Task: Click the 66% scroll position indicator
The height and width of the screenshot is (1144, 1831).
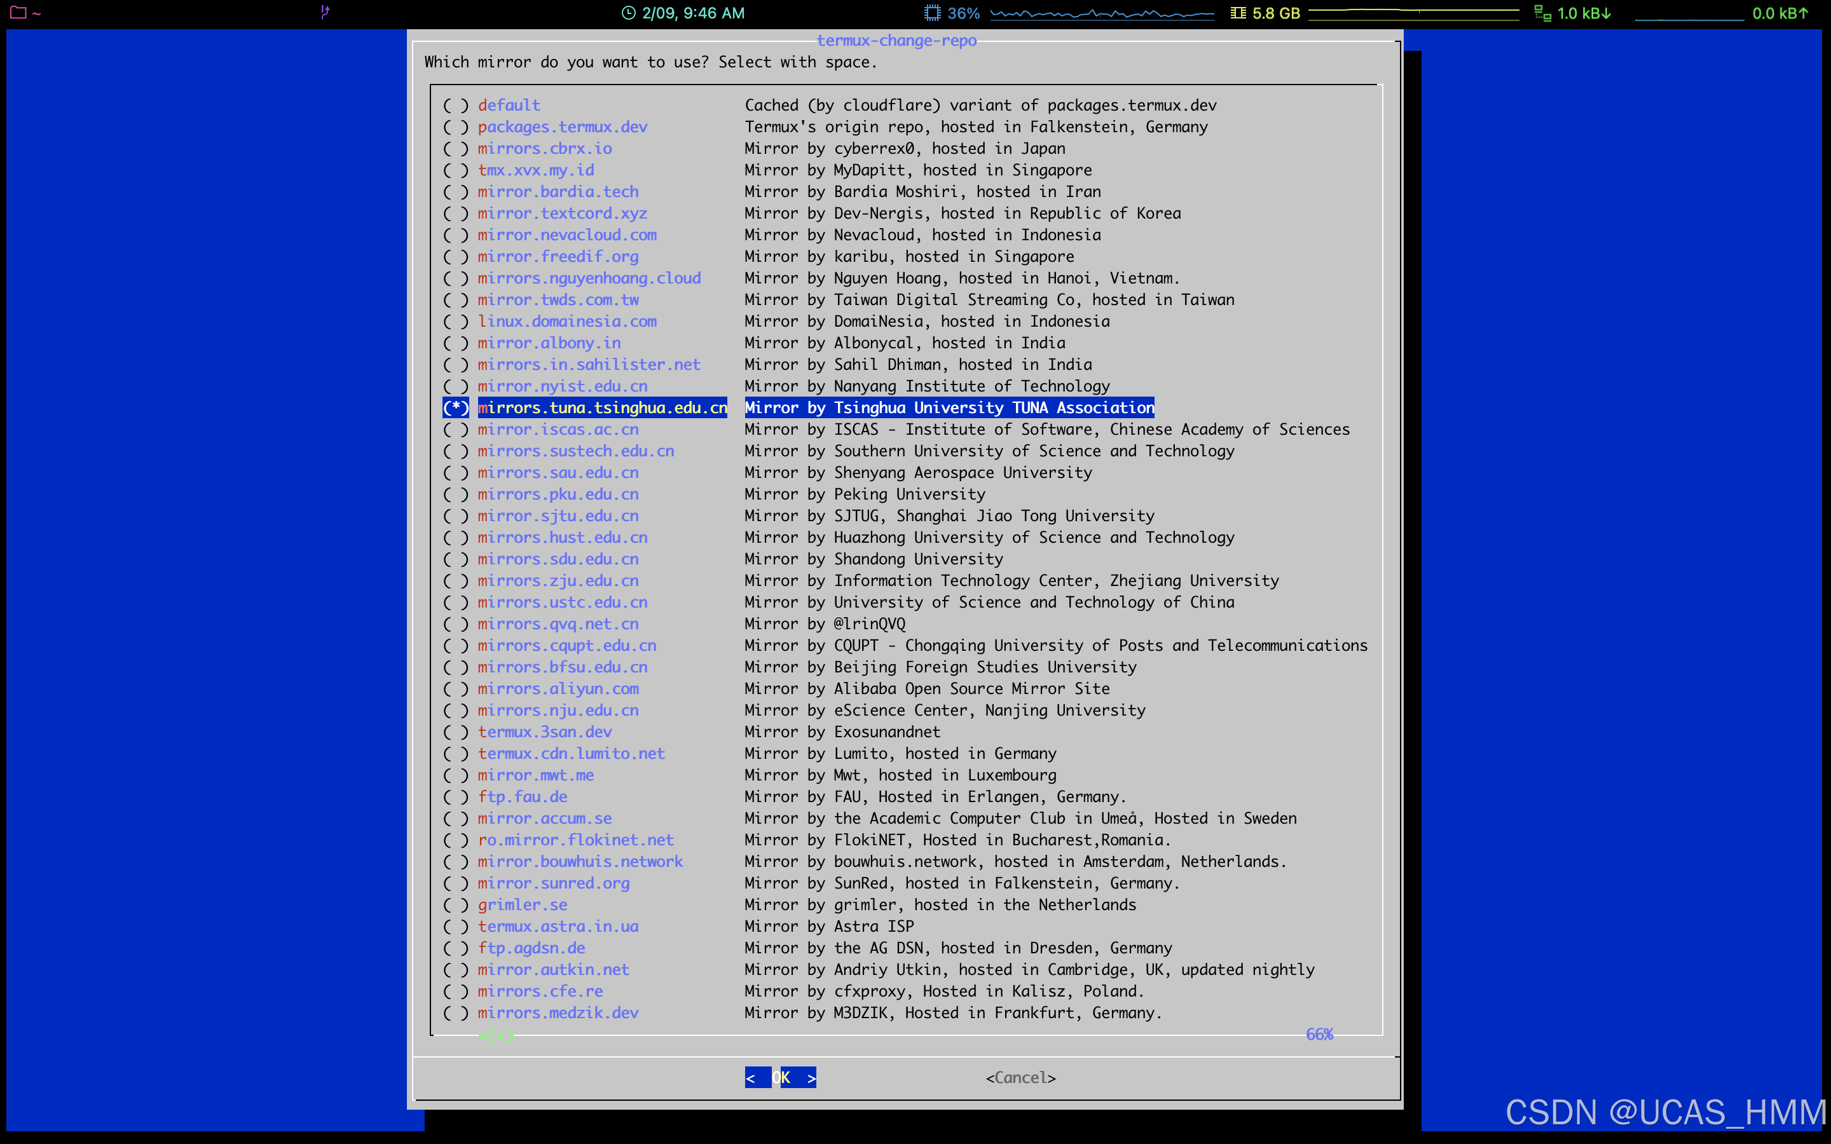Action: 1319,1034
